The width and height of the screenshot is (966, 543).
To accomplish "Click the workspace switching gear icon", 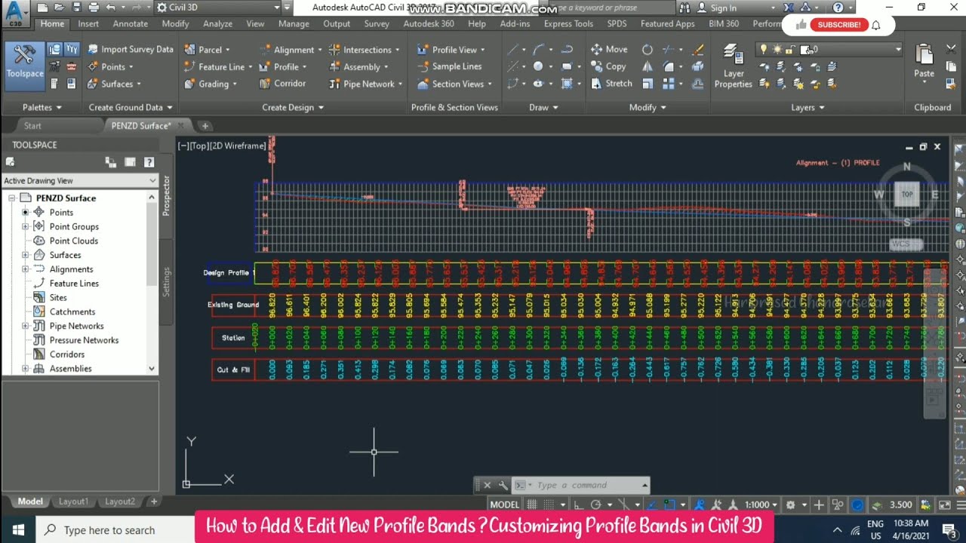I will click(790, 505).
